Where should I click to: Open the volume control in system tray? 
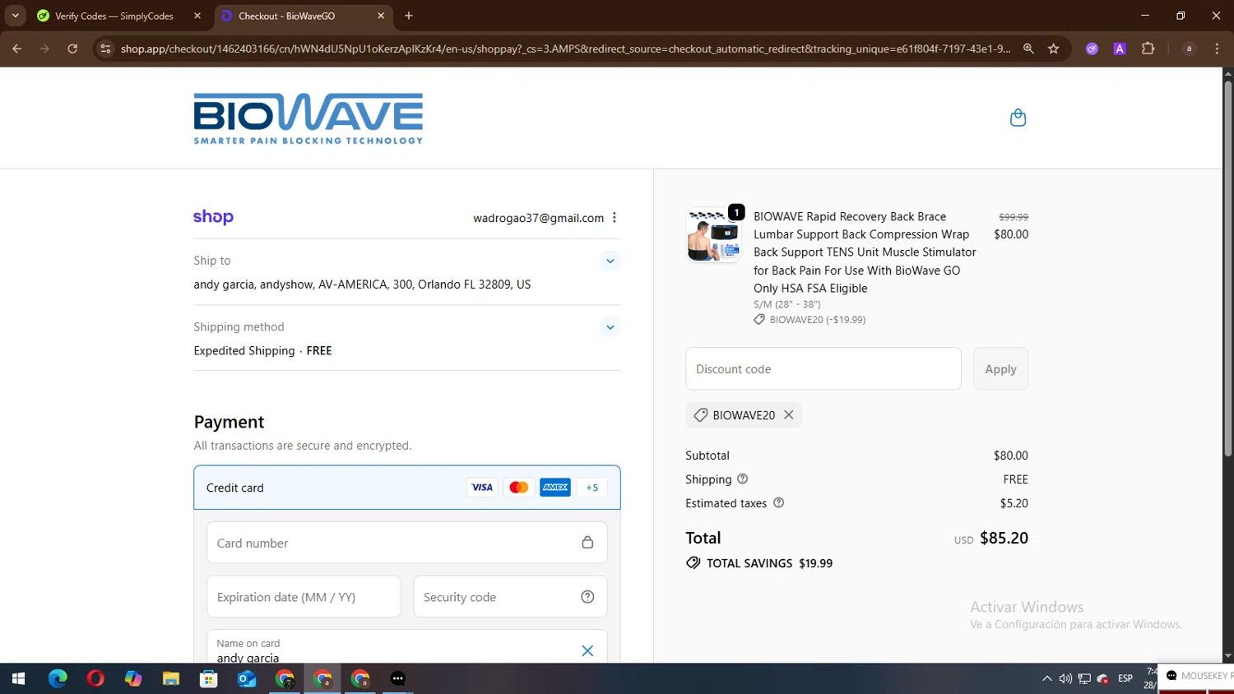1065,678
